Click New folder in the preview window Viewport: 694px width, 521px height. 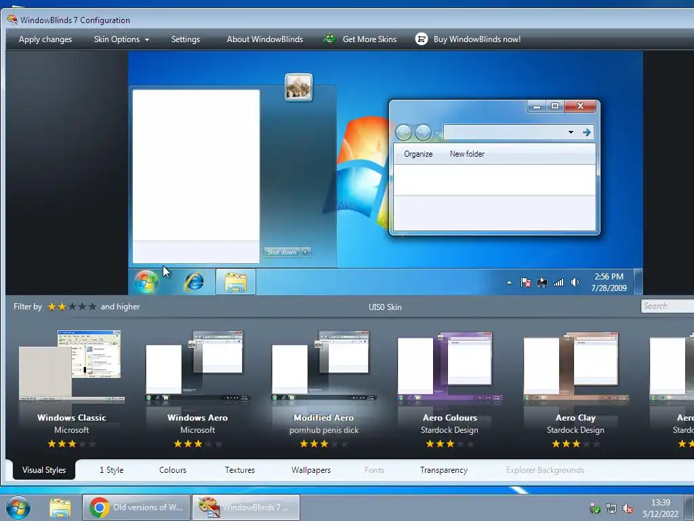click(x=467, y=154)
